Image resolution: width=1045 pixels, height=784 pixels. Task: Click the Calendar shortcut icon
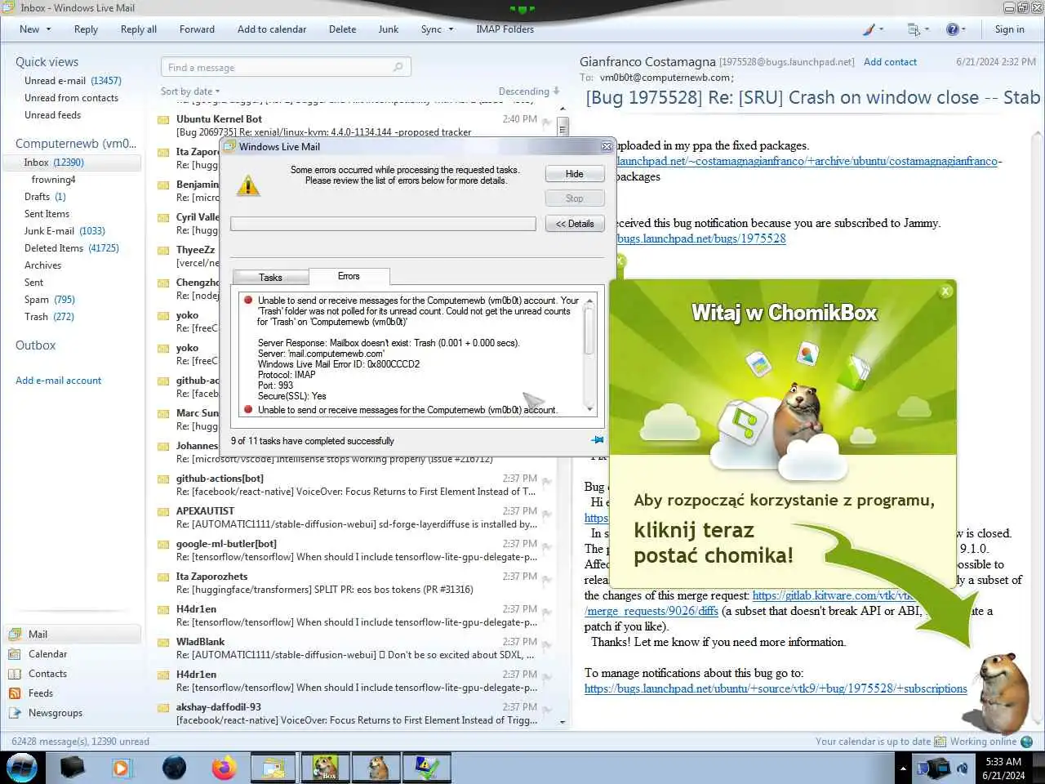pos(15,654)
